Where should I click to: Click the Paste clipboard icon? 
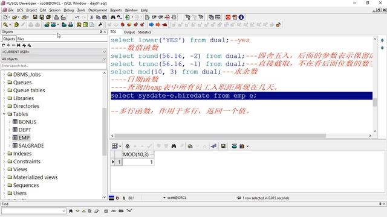click(x=105, y=17)
